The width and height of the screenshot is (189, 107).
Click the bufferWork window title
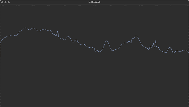coord(94,2)
